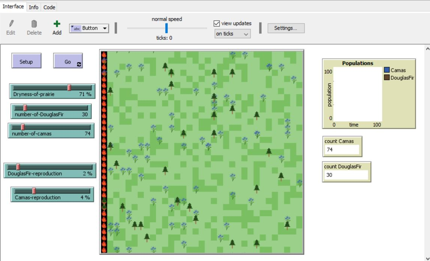Image resolution: width=430 pixels, height=261 pixels.
Task: Click the Delete trash can icon
Action: (34, 24)
